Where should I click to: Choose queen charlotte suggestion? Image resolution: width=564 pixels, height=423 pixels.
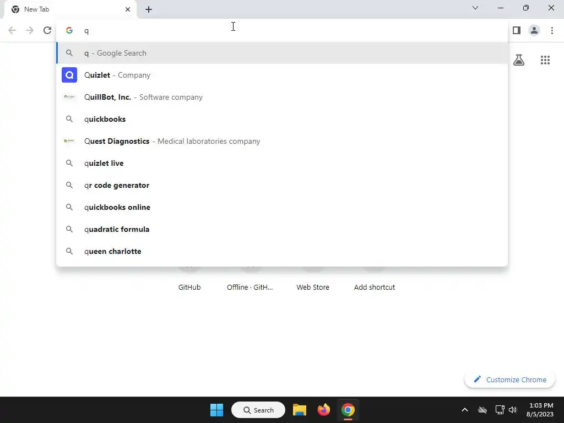282,251
